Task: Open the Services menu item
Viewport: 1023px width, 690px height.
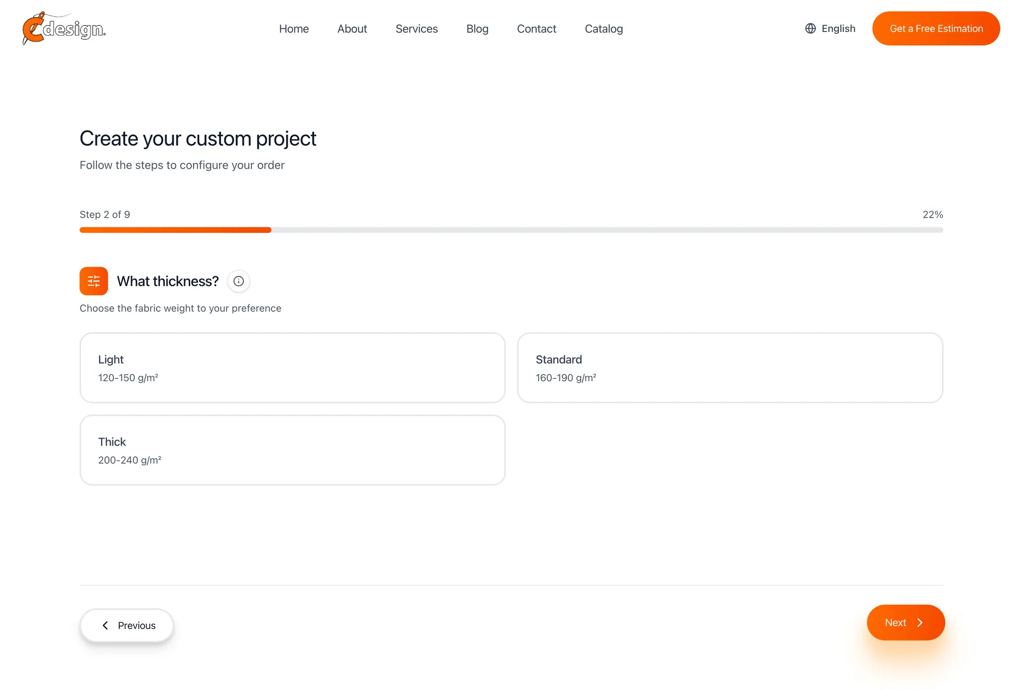Action: 417,29
